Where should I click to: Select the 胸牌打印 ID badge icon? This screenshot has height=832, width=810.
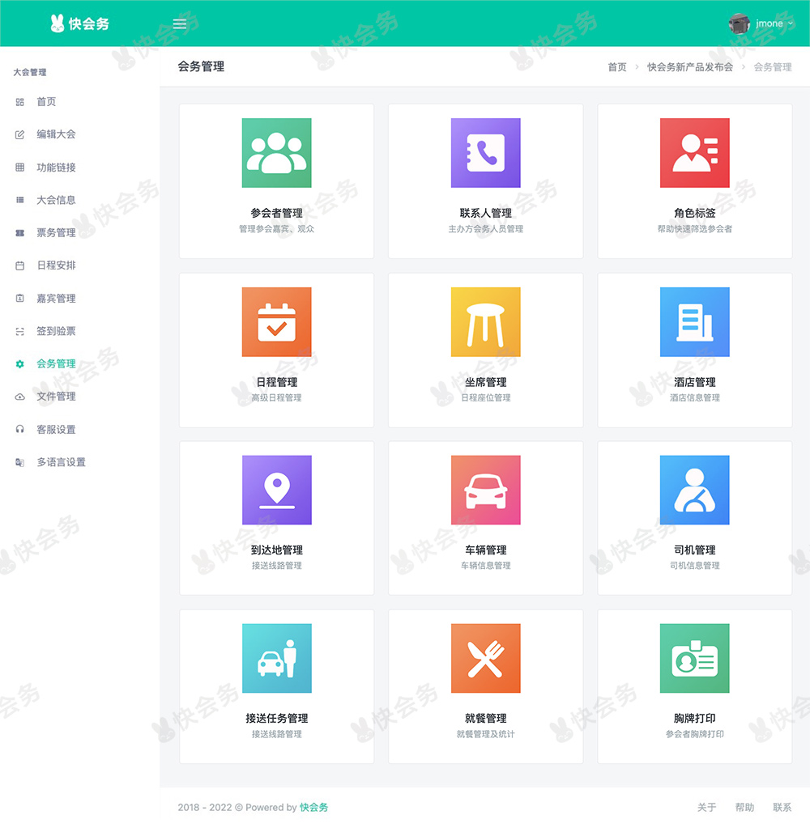point(694,657)
